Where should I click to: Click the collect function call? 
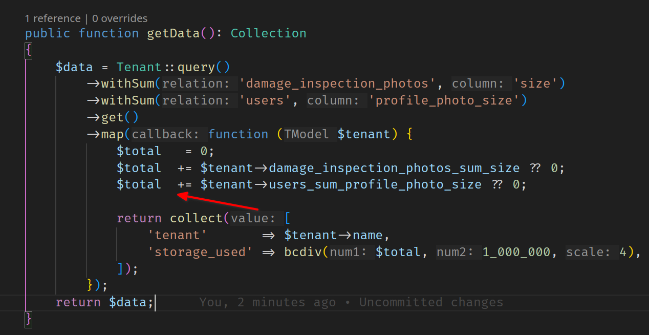pyautogui.click(x=196, y=219)
